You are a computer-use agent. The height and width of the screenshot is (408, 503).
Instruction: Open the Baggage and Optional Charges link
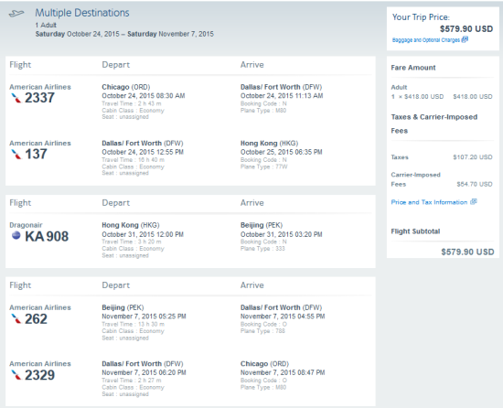(x=425, y=40)
